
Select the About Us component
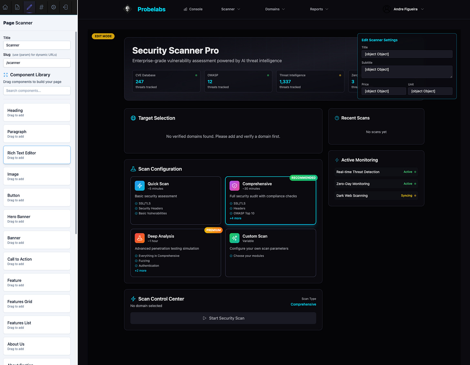click(37, 346)
